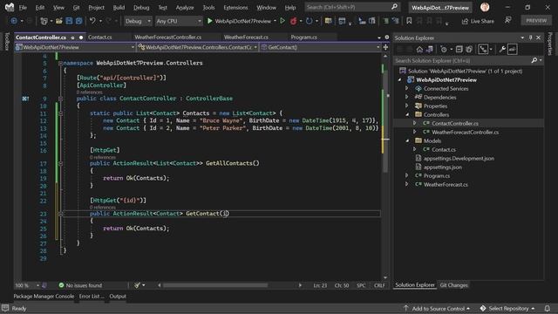Switch between solutions and folder views icon
558x314 pixels.
pyautogui.click(x=430, y=50)
